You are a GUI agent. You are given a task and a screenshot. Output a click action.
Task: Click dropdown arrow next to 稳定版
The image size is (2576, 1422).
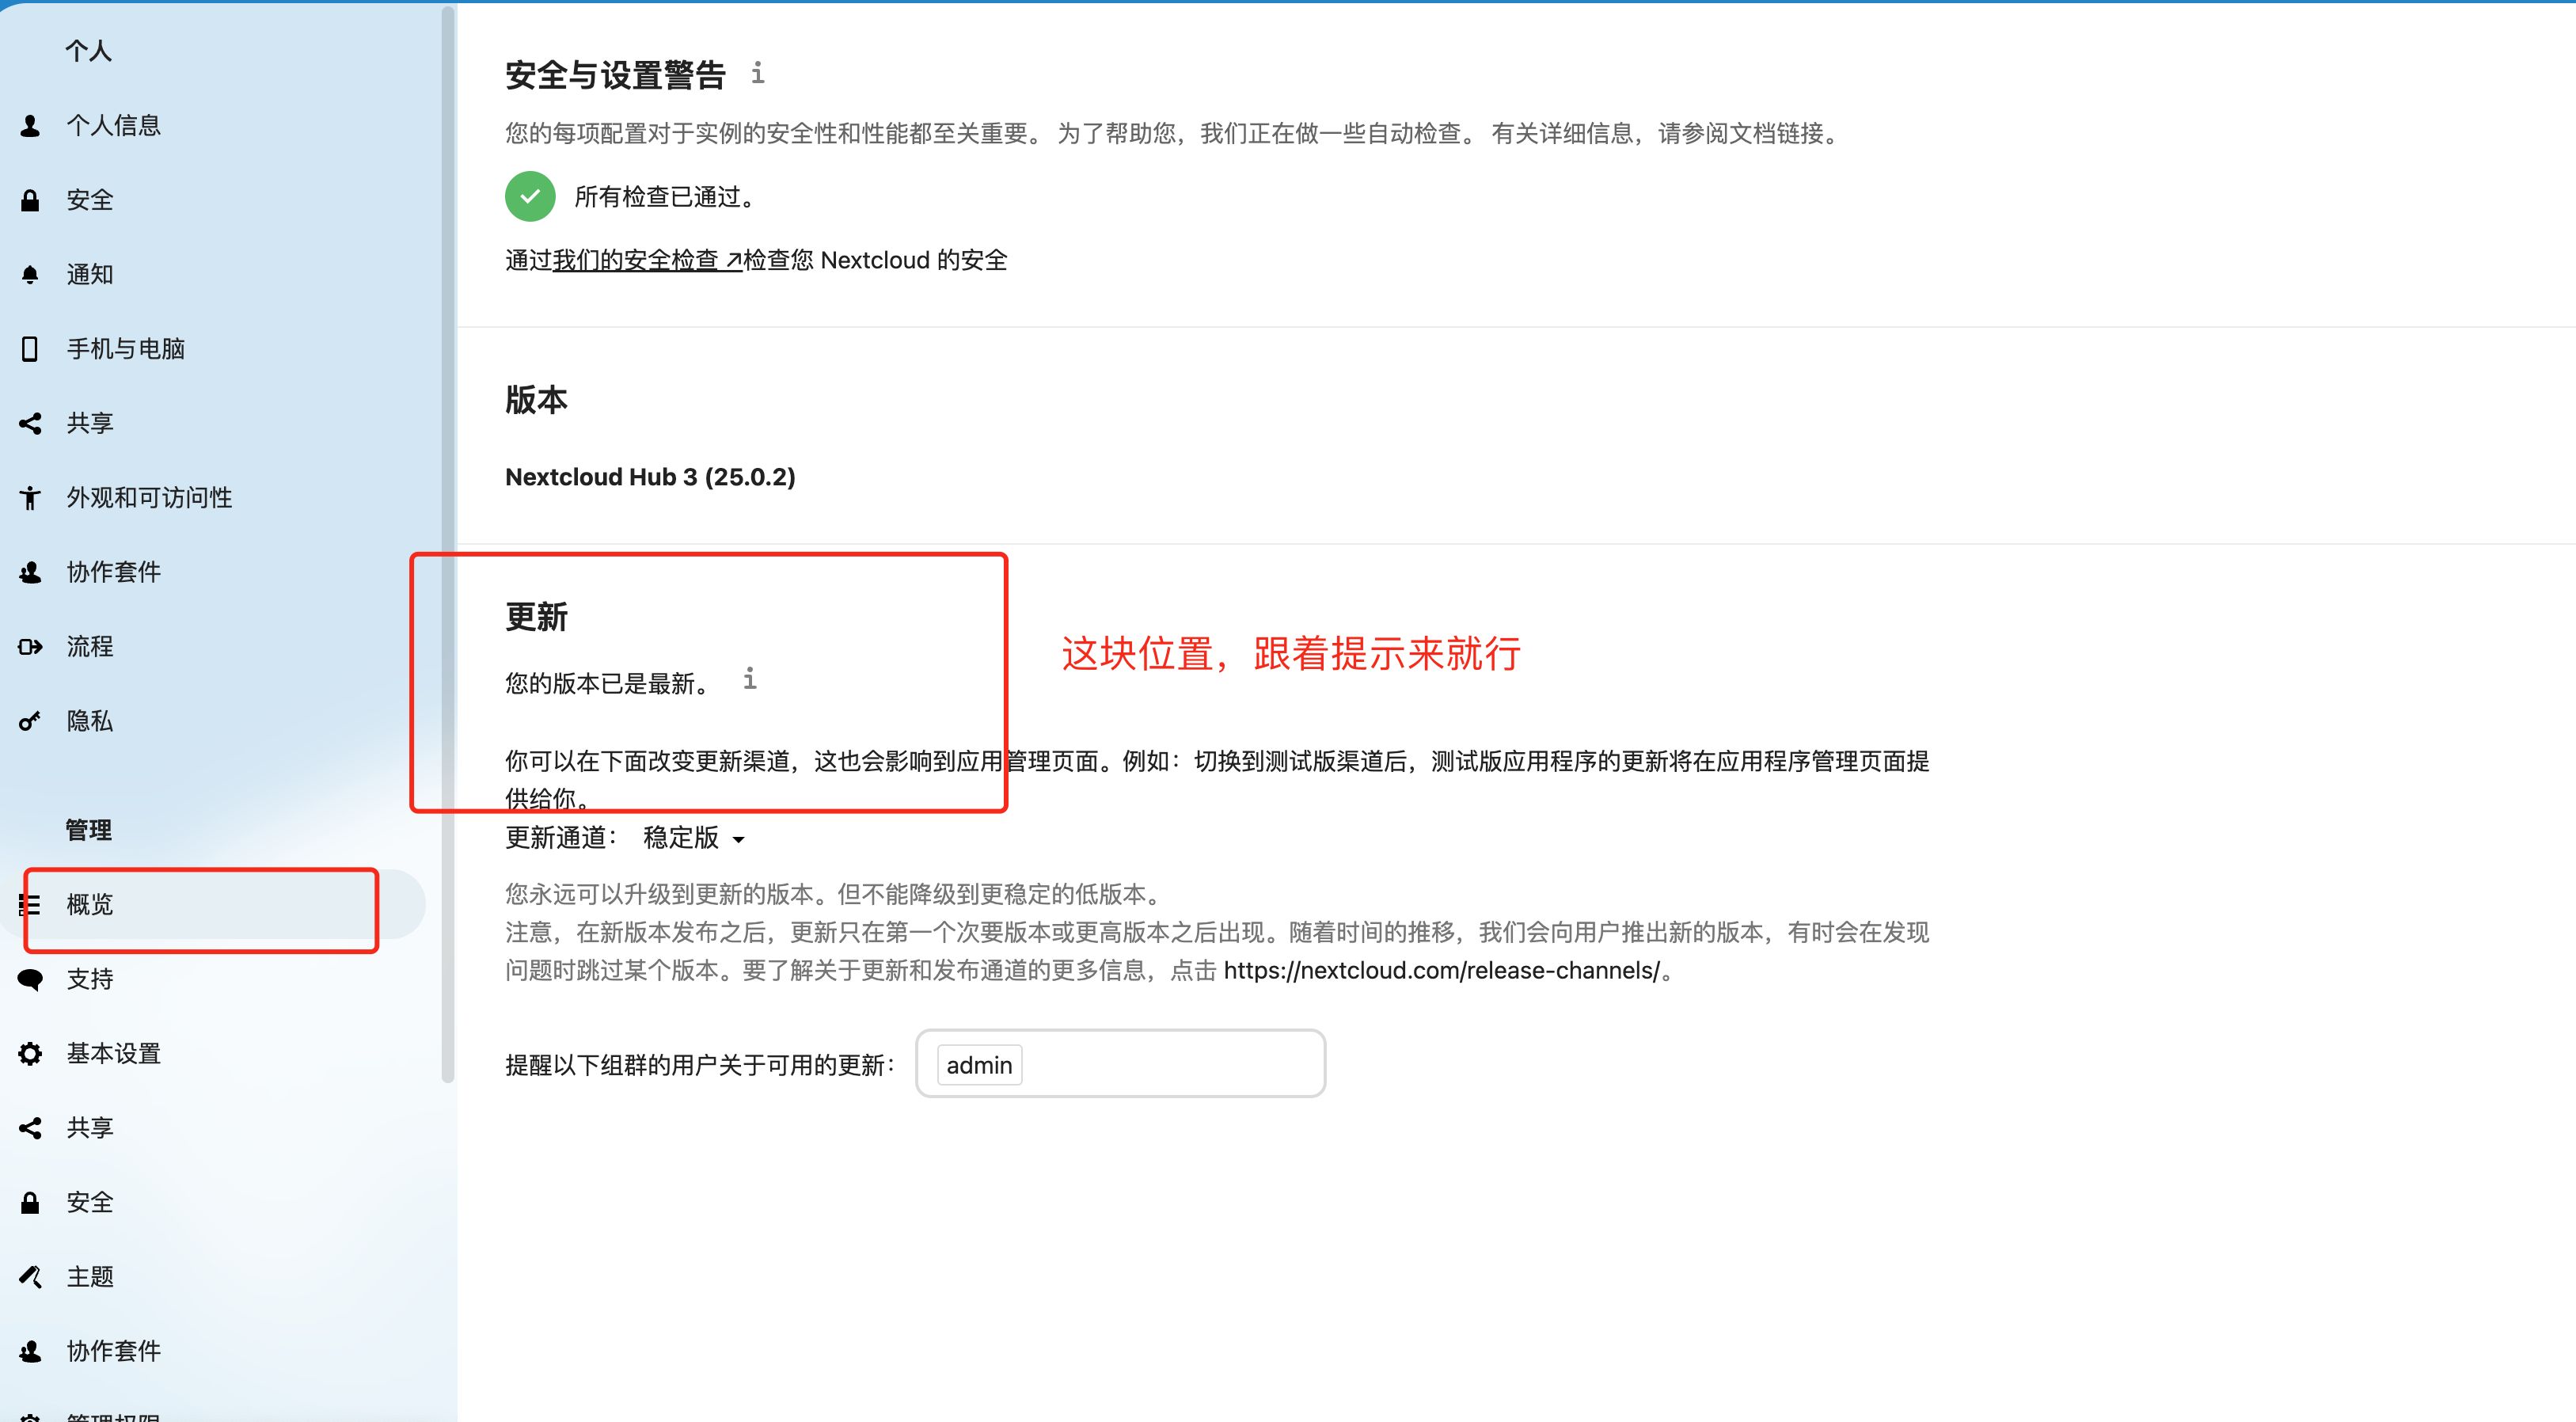click(739, 840)
